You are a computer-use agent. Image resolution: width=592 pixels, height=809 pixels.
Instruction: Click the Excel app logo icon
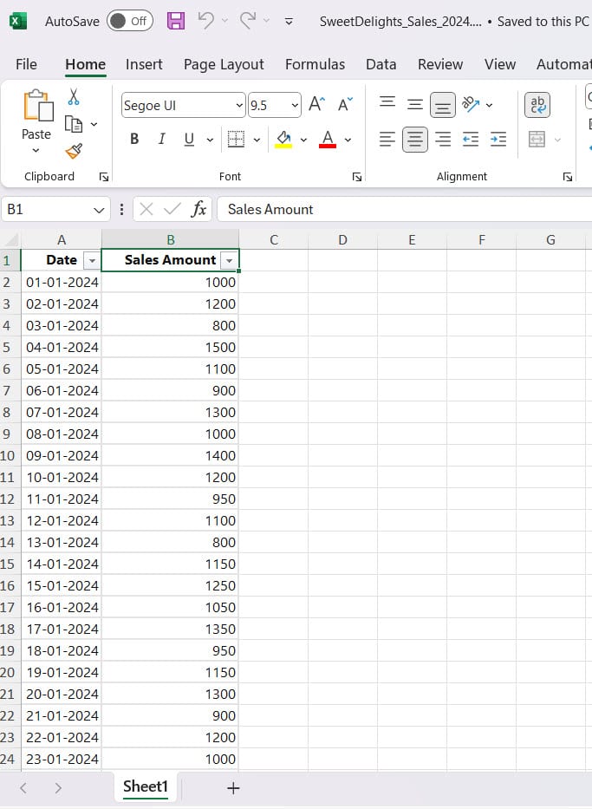click(x=18, y=21)
